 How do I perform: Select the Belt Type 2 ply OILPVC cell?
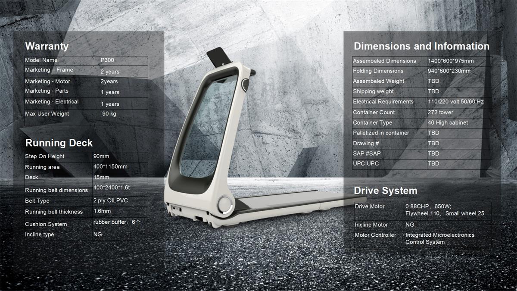110,200
